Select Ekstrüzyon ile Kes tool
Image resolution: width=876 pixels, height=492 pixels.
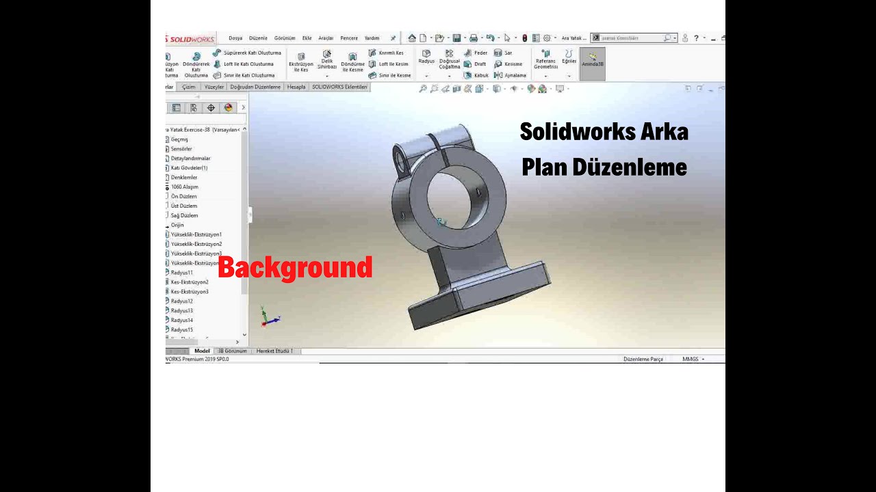pyautogui.click(x=301, y=62)
